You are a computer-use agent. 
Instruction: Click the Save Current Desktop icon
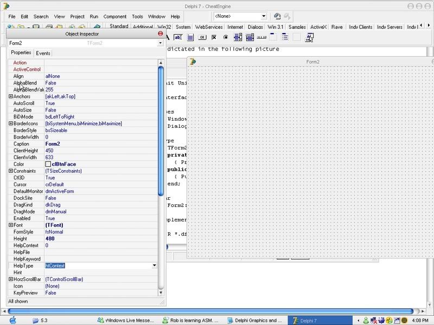[x=278, y=17]
